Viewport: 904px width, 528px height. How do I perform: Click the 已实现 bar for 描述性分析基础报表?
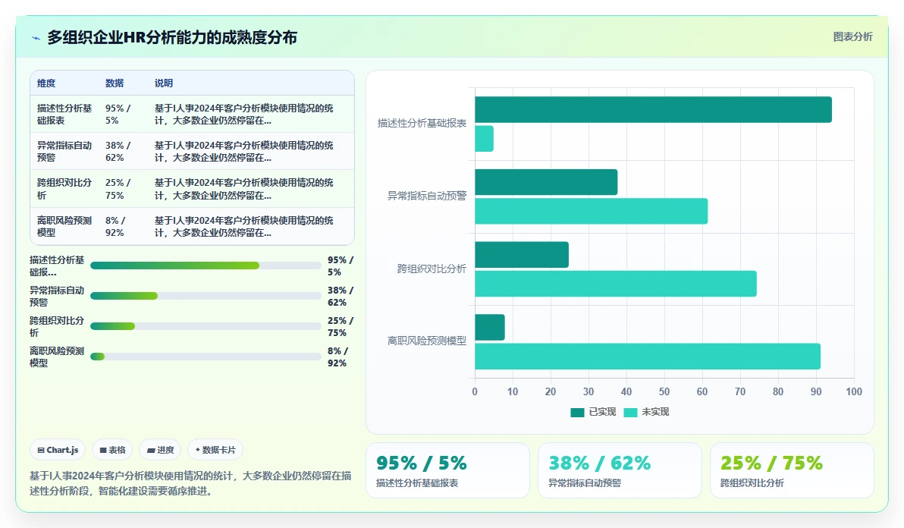[653, 109]
